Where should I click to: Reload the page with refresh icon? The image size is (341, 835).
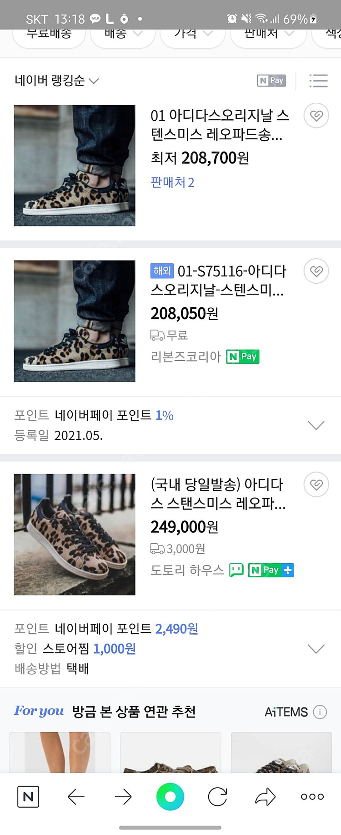pos(217,797)
